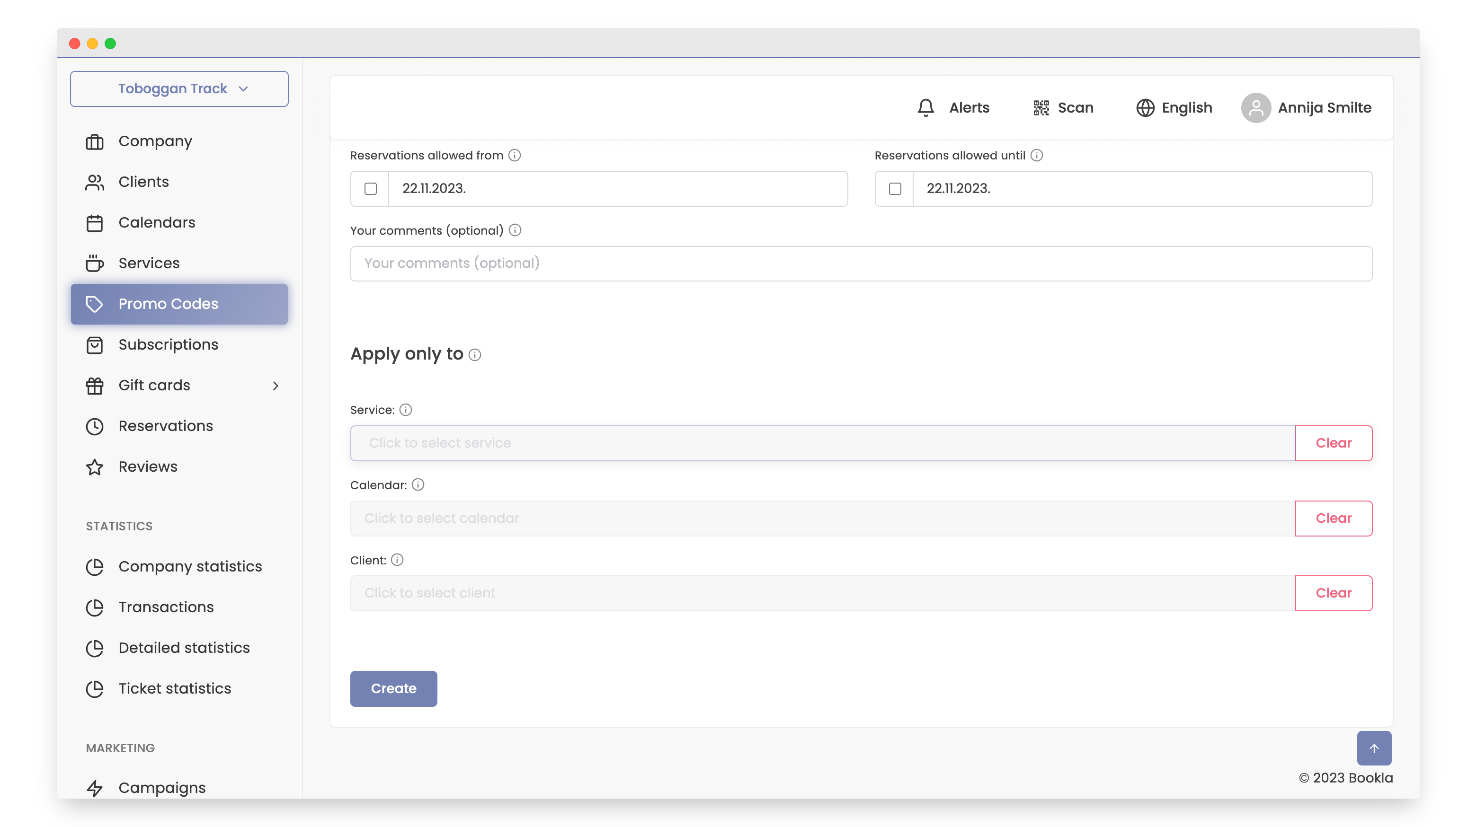Open the Click to select service dropdown
This screenshot has width=1477, height=827.
pos(822,443)
